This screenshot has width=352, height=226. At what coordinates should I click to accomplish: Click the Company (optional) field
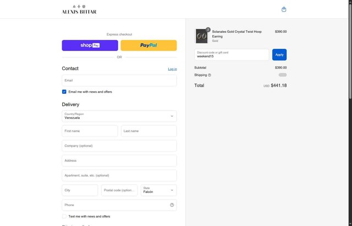click(x=119, y=146)
